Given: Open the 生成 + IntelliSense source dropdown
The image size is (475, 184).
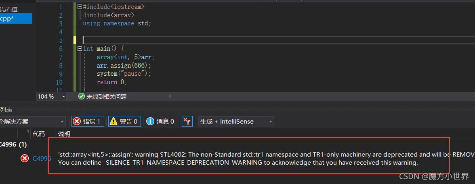Looking at the screenshot, I should click(236, 122).
